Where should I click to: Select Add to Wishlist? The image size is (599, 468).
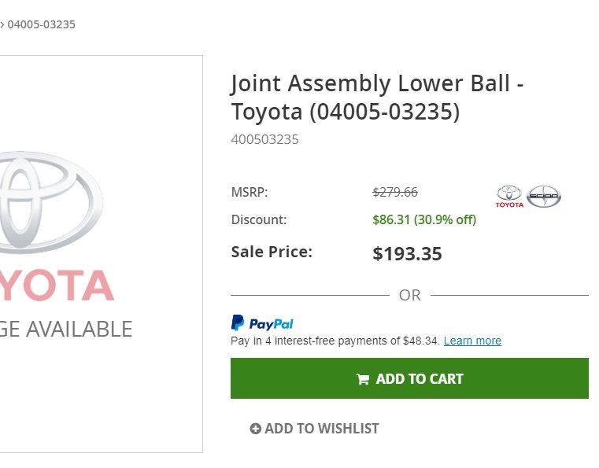[x=315, y=429]
